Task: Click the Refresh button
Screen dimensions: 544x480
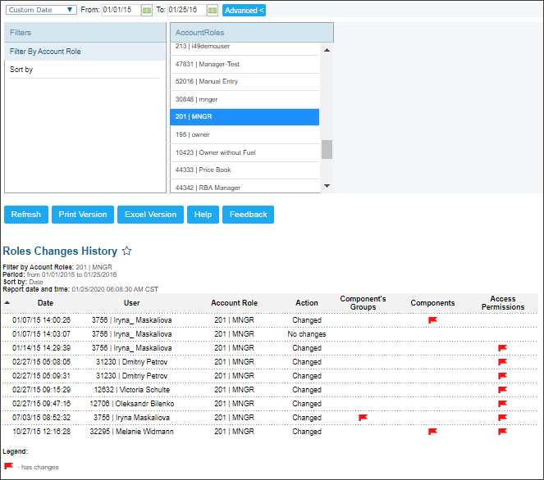Action: [x=26, y=215]
